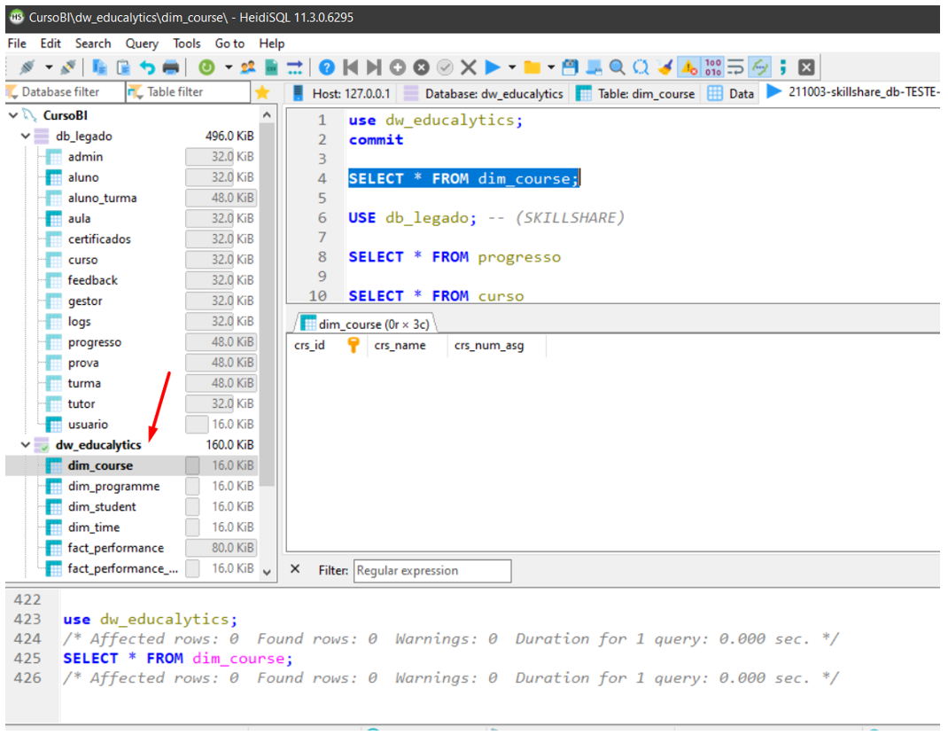Click the Cancel editing X icon

pos(469,67)
